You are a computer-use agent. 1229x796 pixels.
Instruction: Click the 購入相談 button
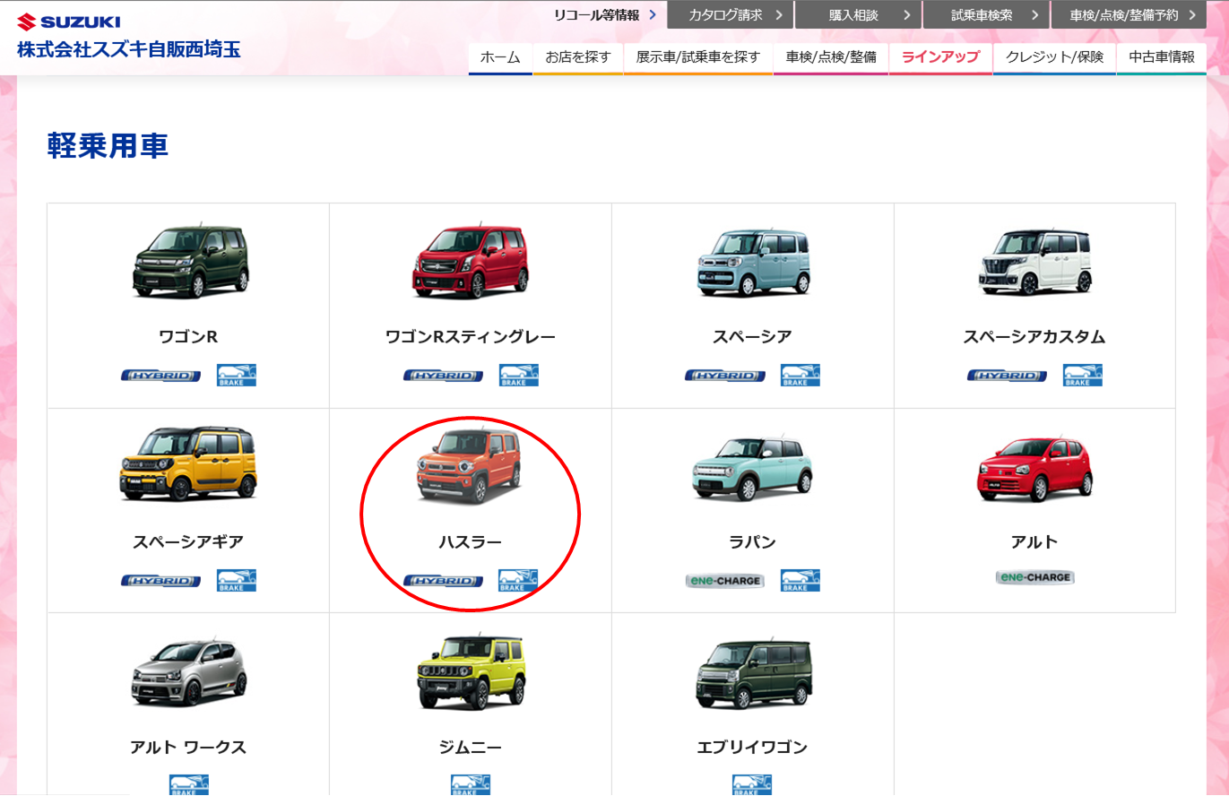click(858, 15)
